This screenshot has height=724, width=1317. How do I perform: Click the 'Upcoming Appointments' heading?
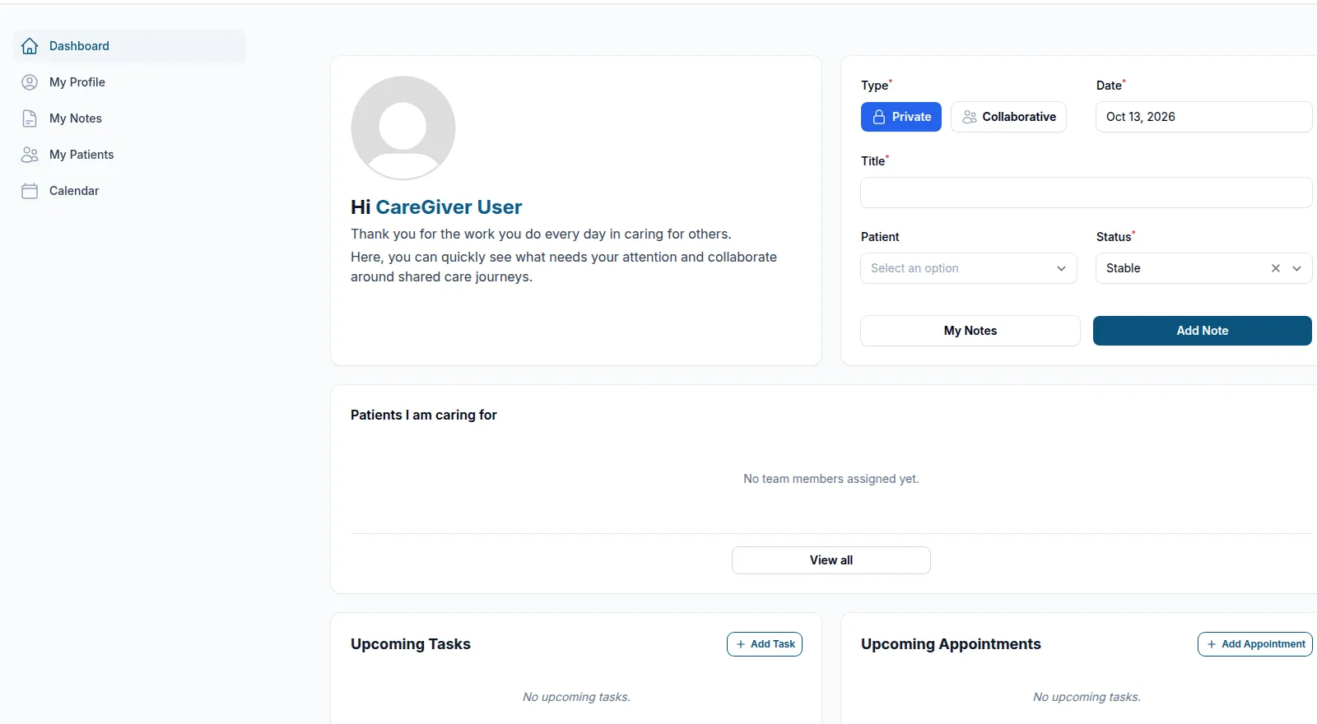pyautogui.click(x=951, y=644)
